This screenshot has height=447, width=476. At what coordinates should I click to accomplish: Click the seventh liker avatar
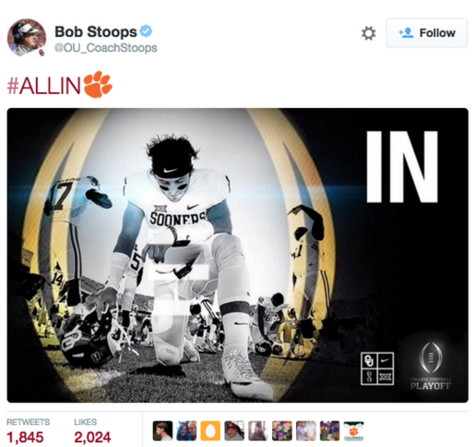306,430
